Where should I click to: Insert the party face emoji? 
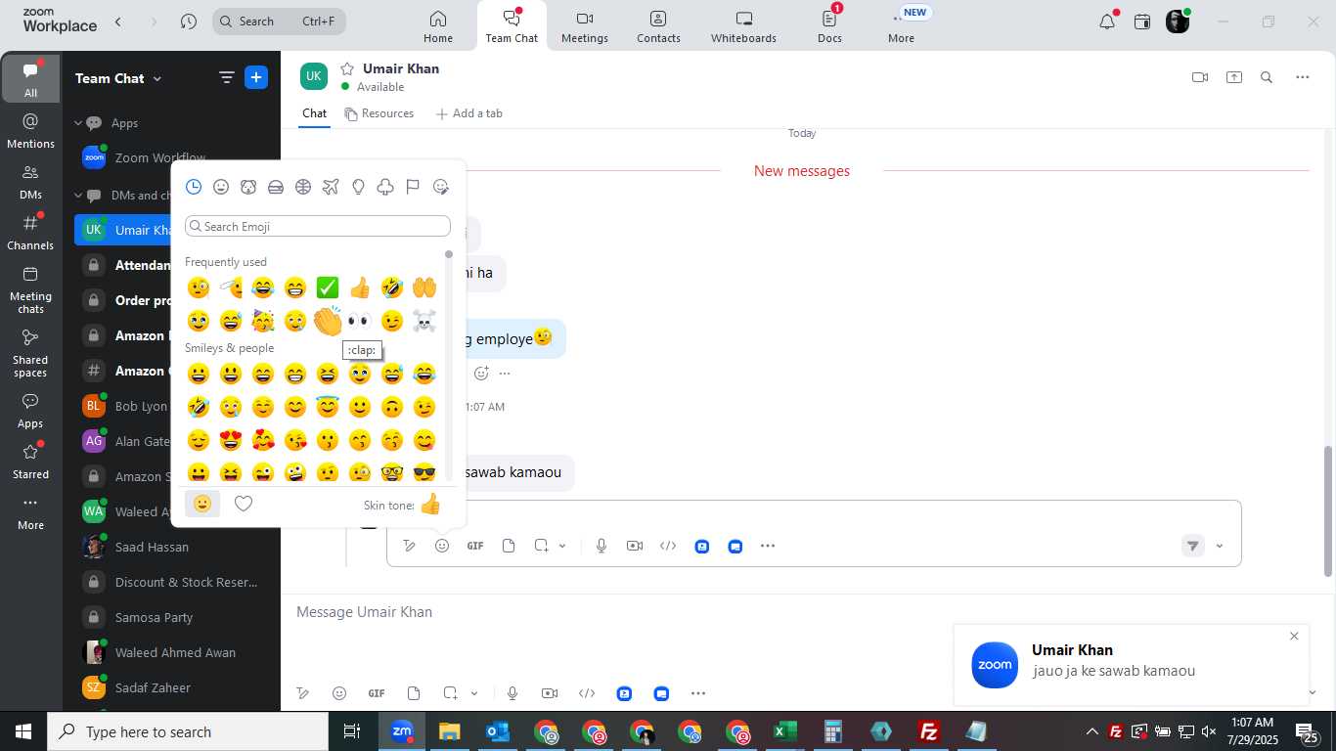tap(263, 321)
